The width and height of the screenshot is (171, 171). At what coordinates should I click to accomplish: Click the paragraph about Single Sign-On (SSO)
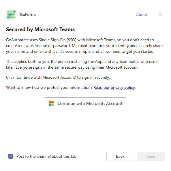85,46
